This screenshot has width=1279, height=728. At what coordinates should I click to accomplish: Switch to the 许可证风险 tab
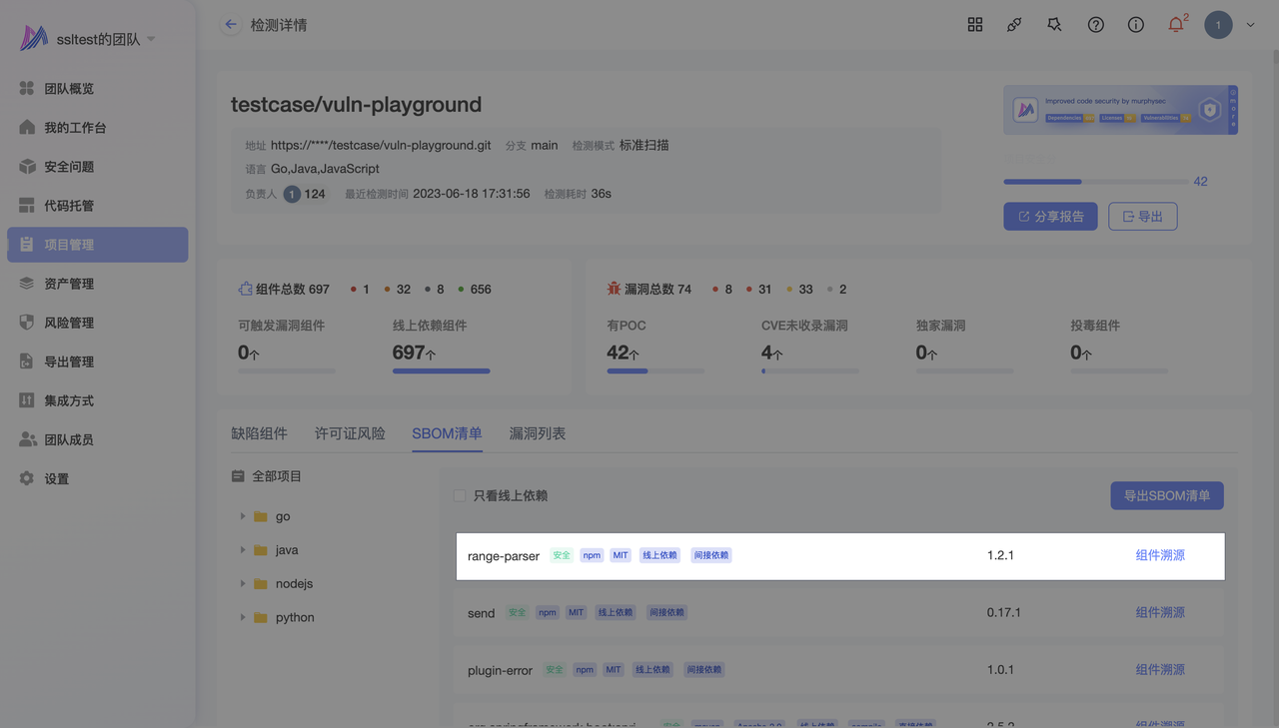tap(350, 433)
